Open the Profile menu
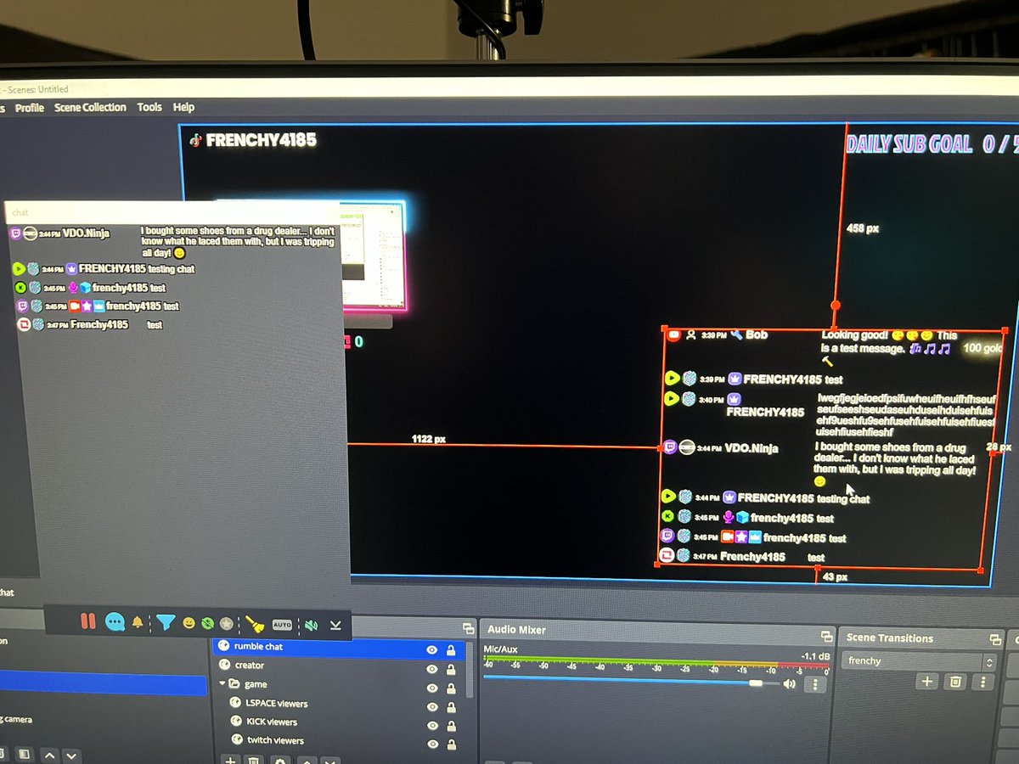 [30, 108]
